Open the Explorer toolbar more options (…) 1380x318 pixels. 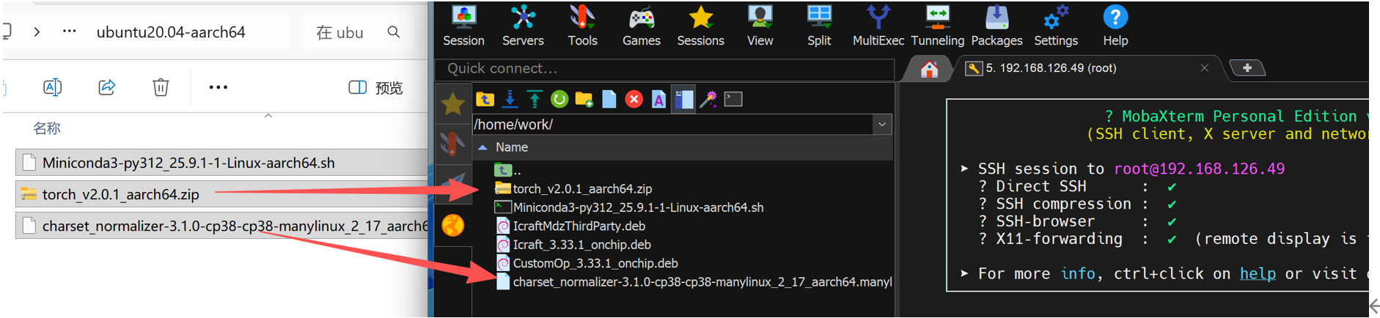pyautogui.click(x=218, y=87)
